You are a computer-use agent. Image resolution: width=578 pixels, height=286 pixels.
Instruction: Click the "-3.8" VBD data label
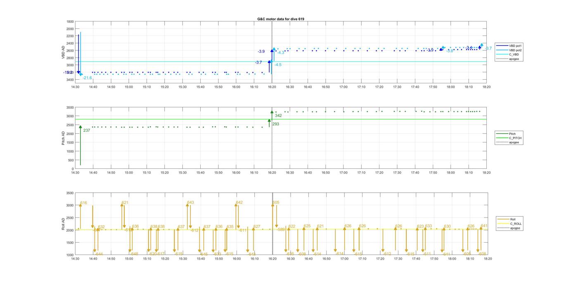click(x=450, y=51)
